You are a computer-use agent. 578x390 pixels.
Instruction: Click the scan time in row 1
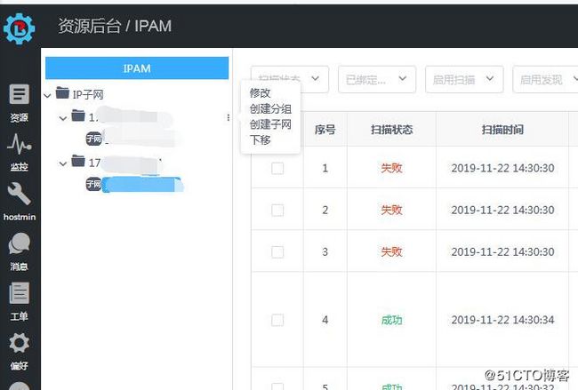click(x=502, y=168)
